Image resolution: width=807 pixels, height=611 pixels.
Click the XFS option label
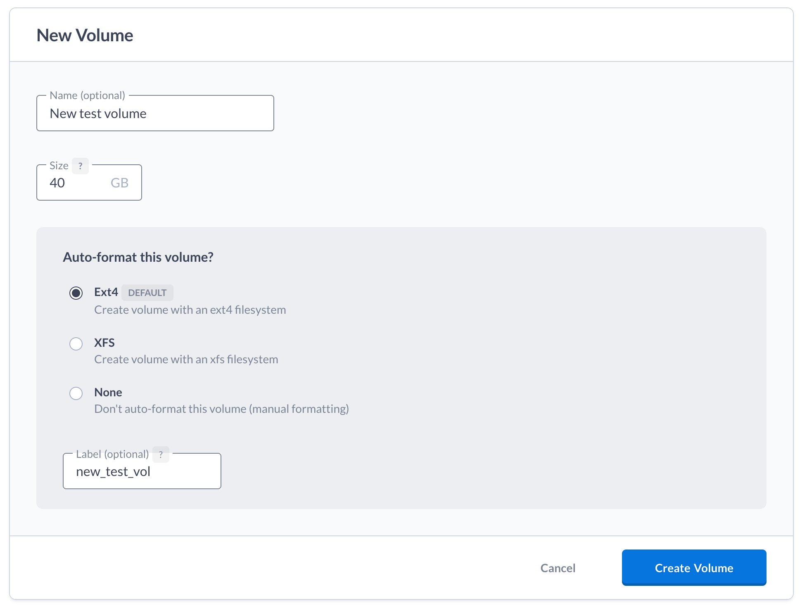tap(104, 343)
